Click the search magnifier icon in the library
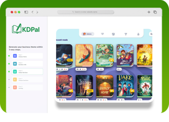This screenshot has width=169, height=122. (151, 34)
